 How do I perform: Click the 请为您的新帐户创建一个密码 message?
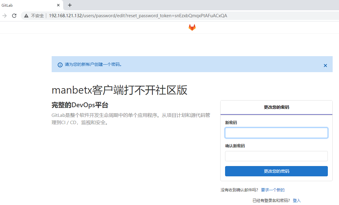tap(93, 64)
